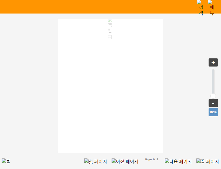The width and height of the screenshot is (221, 169).
Task: Reset zoom with the 100% button
Action: (213, 112)
